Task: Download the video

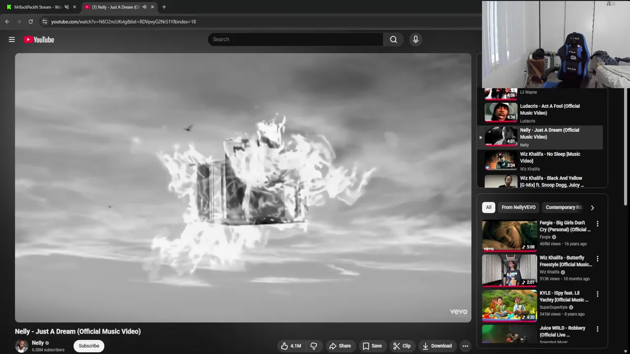Action: coord(437,346)
